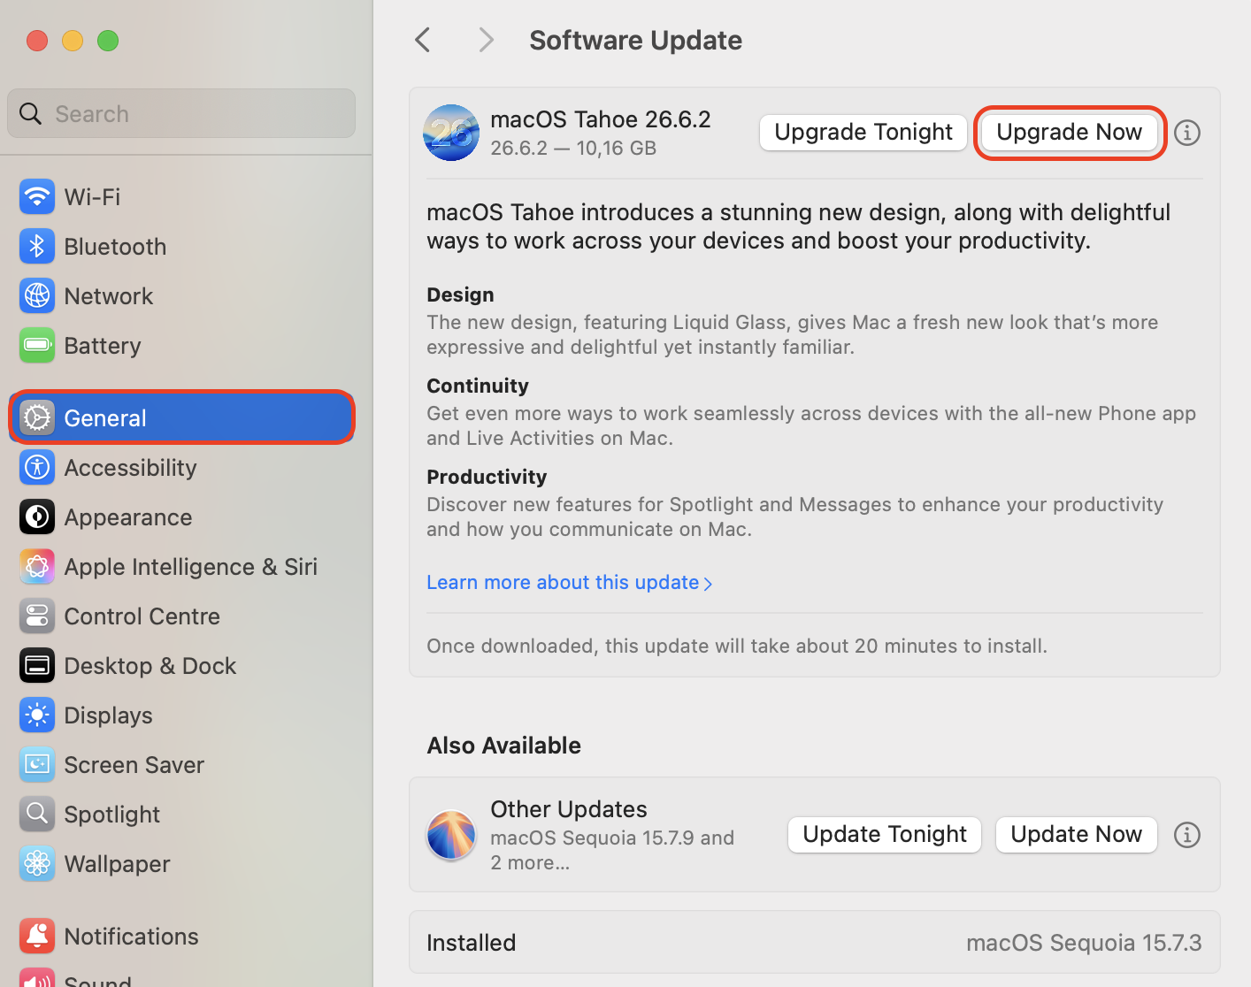This screenshot has height=987, width=1251.
Task: Select Screen Saver label in sidebar
Action: click(x=134, y=765)
